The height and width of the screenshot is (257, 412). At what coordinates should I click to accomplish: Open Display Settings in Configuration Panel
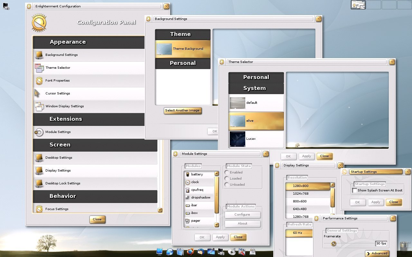pyautogui.click(x=95, y=171)
